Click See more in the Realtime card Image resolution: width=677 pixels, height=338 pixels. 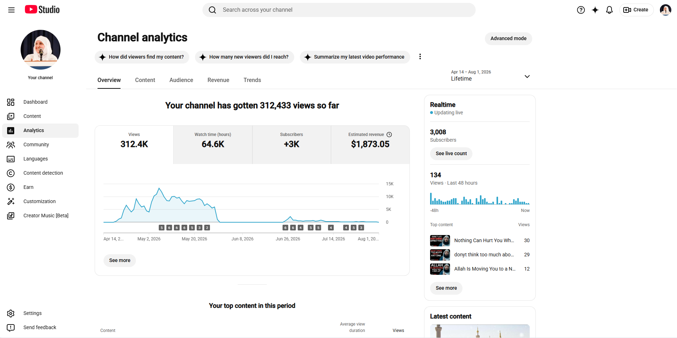pos(446,288)
